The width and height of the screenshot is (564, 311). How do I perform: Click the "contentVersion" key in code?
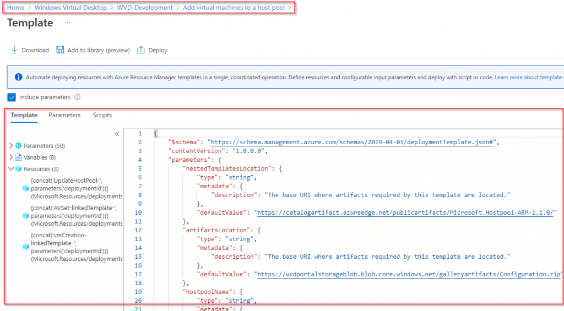click(x=197, y=151)
